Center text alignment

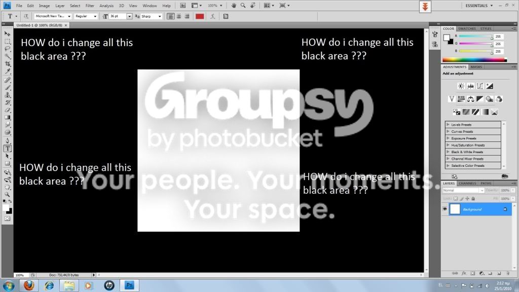pos(179,16)
